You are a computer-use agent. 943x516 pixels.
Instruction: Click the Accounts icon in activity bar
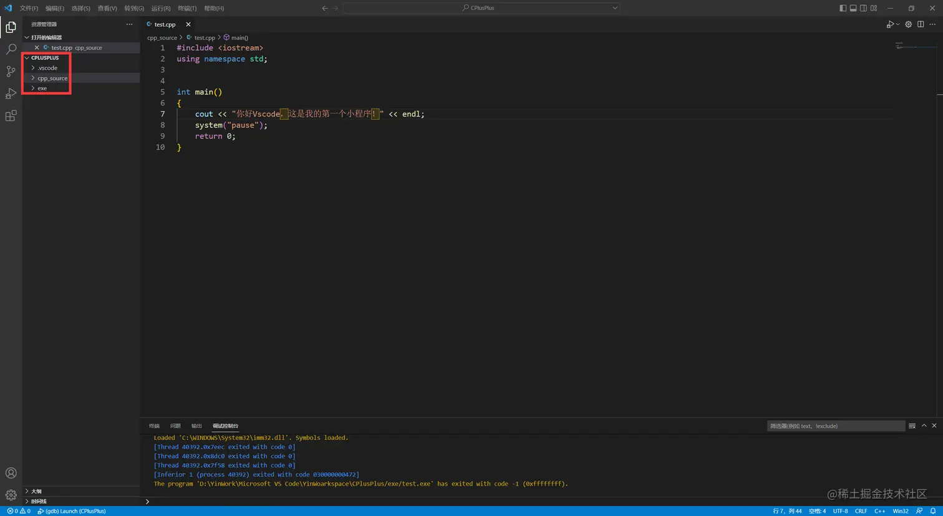tap(11, 473)
